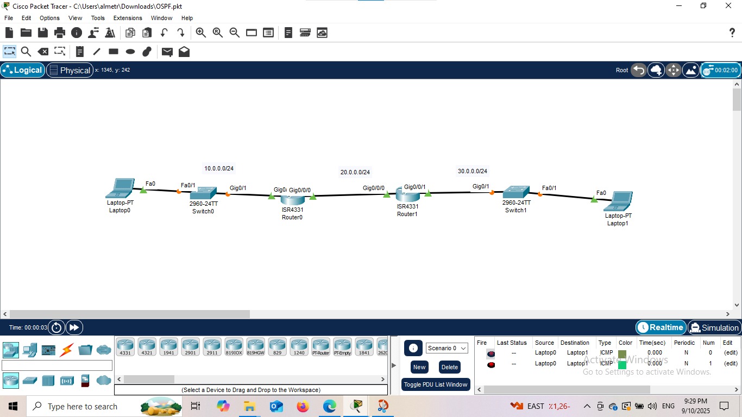
Task: Fire the second PDU row button
Action: click(491, 364)
